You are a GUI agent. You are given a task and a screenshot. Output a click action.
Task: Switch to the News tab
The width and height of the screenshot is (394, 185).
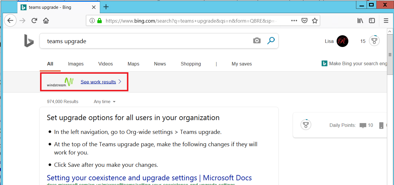point(160,64)
